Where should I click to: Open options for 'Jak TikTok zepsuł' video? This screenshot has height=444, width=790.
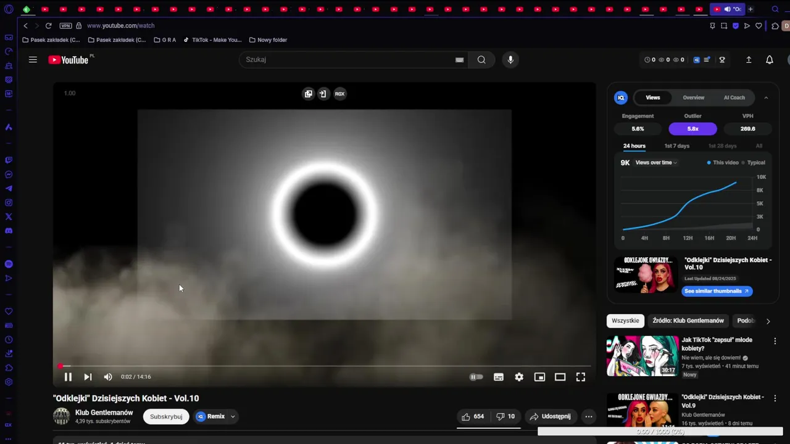tap(775, 341)
